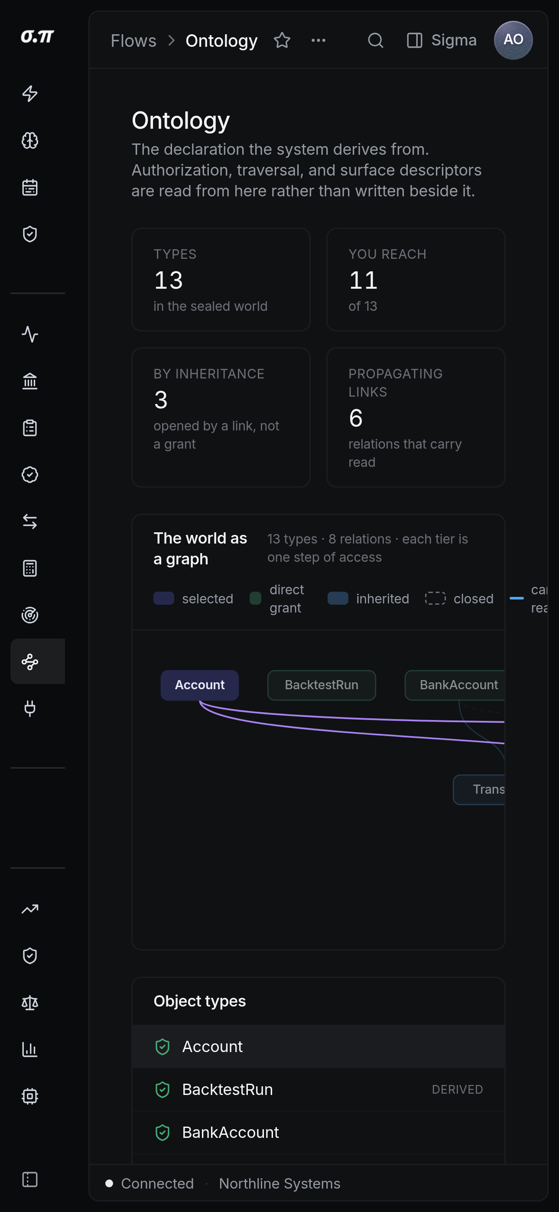The width and height of the screenshot is (559, 1212).
Task: Click the inherited legend swatch
Action: (x=338, y=599)
